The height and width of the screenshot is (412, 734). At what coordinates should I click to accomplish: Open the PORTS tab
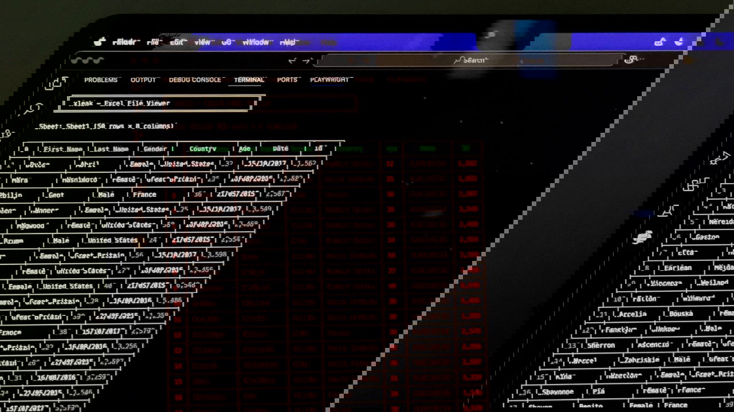287,80
